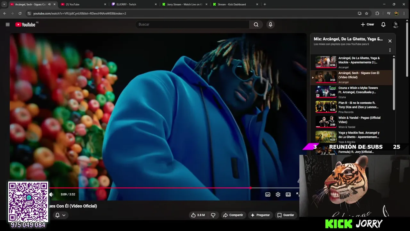Bookmark this page with star icon

[x=366, y=13]
